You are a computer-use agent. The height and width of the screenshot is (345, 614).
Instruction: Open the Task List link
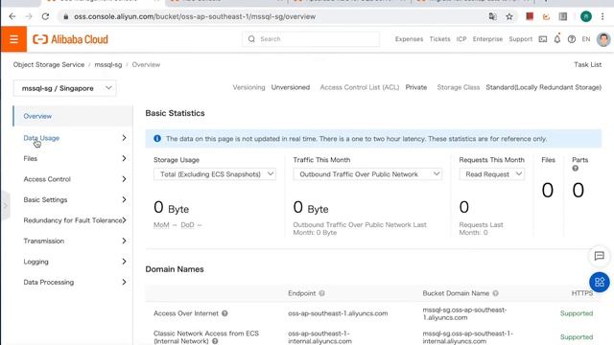[x=587, y=64]
